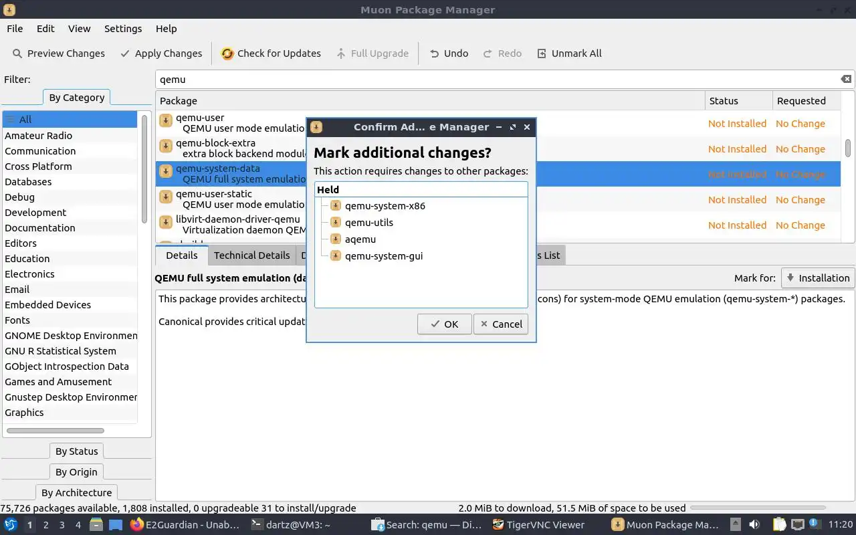Open the file manager from the taskbar
This screenshot has height=535, width=856.
96,525
